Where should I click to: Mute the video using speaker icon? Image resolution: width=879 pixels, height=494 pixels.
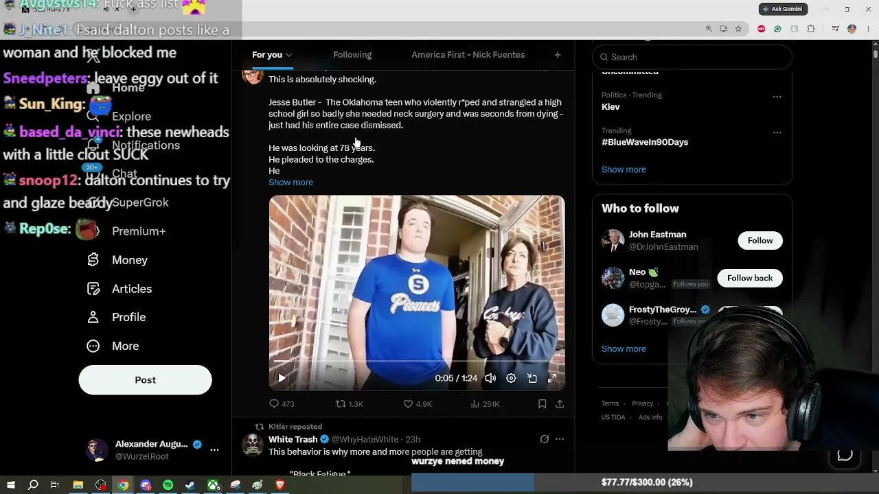(490, 378)
